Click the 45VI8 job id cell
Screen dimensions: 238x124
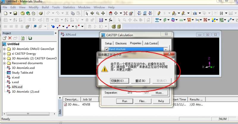coord(86,104)
